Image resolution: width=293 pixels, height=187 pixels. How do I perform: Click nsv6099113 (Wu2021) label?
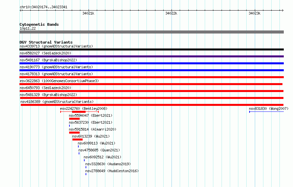pos(96,143)
